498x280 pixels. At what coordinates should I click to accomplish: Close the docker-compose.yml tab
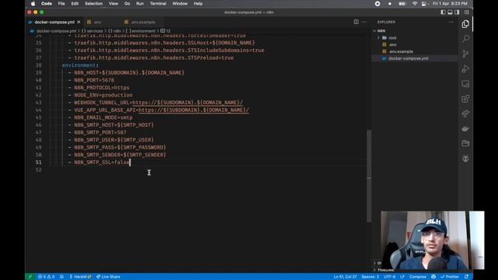tap(79, 22)
